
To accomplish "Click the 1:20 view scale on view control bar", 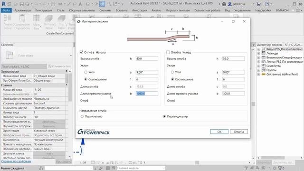I will [83, 162].
